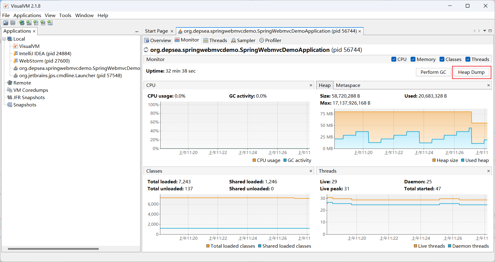Uncheck the CPU monitor checkbox
495x262 pixels.
[394, 59]
